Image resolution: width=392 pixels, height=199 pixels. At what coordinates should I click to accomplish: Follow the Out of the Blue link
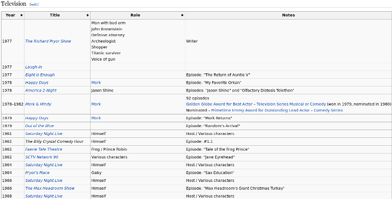pyautogui.click(x=40, y=126)
